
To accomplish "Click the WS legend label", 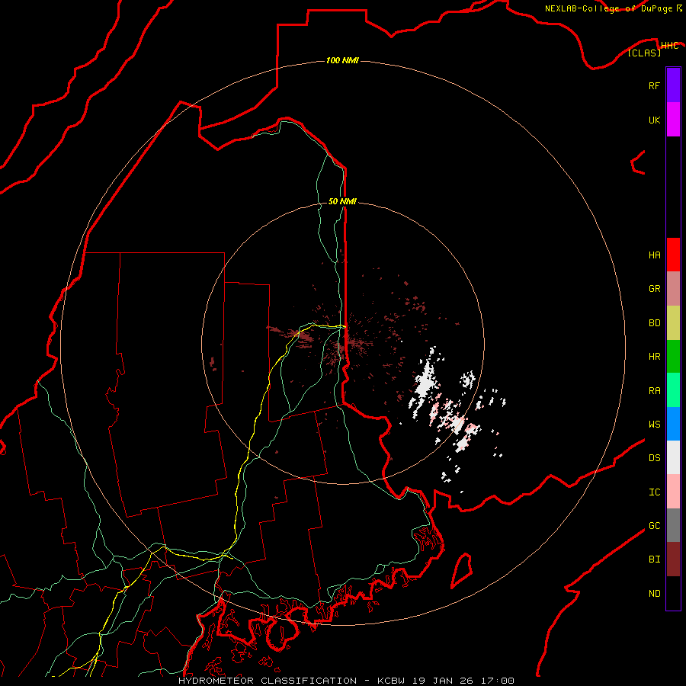I will [654, 425].
